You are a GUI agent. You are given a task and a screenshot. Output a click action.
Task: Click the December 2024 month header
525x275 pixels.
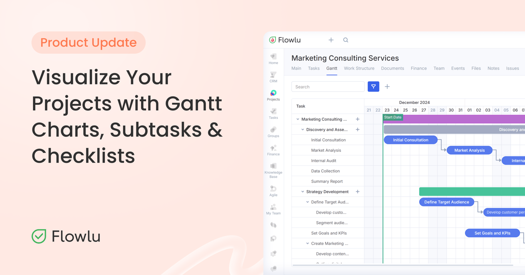[414, 102]
